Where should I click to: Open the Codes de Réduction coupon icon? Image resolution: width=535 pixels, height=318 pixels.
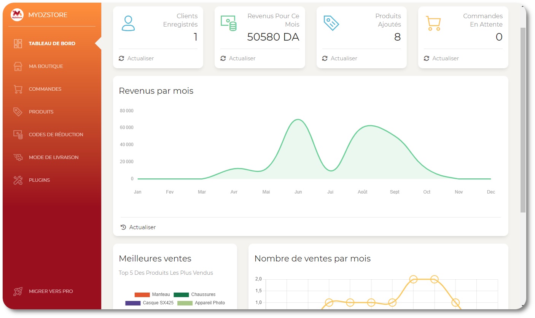click(x=18, y=134)
